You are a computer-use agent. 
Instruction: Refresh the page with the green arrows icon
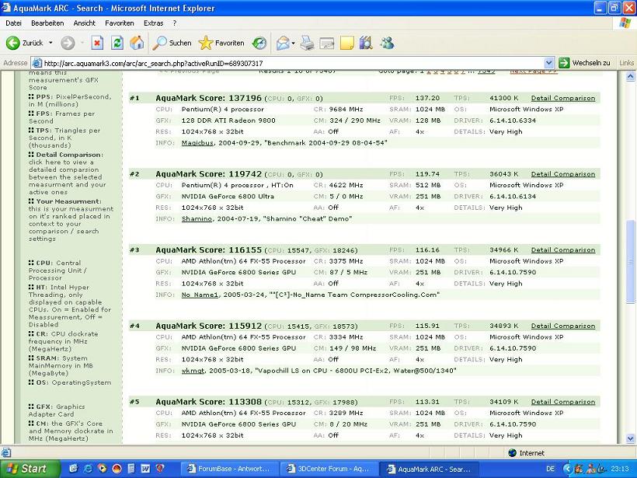point(117,43)
